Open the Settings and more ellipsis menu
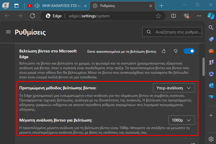Viewport: 216px width, 144px height. coord(199,16)
